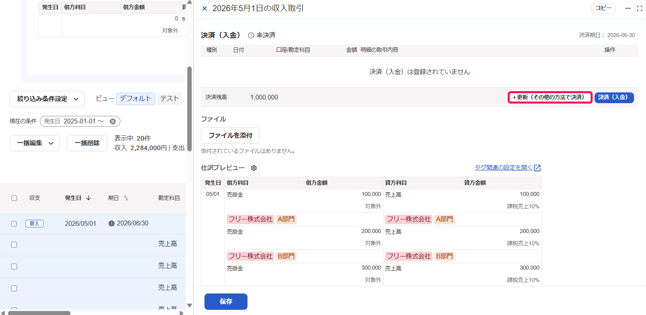Click the 未決済 status label
646x315 pixels.
266,35
